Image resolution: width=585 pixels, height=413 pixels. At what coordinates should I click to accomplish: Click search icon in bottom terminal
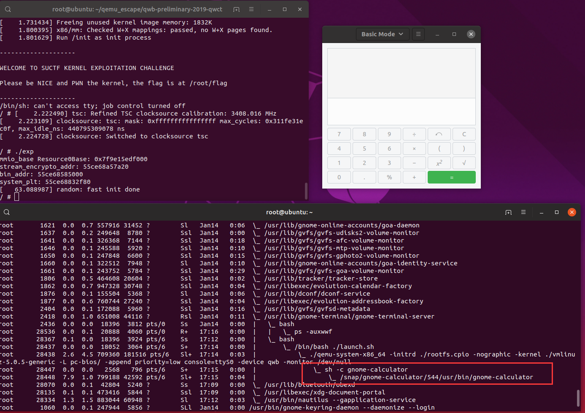pos(6,212)
